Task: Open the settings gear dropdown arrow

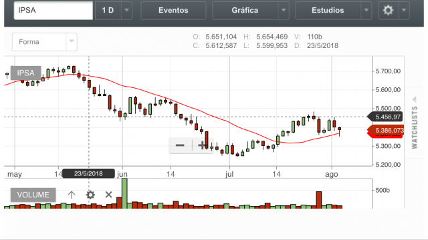Action: click(404, 11)
